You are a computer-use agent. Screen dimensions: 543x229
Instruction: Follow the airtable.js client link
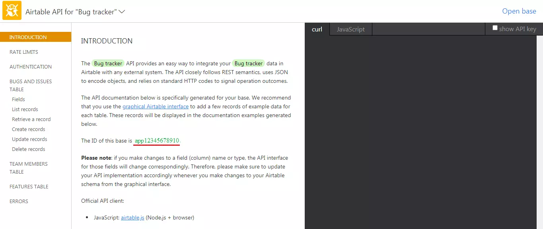click(132, 217)
